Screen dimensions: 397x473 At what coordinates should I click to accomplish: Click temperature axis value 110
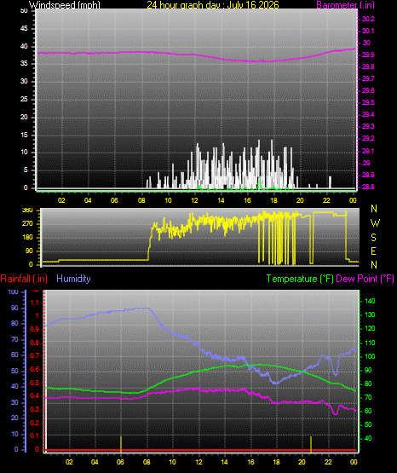pyautogui.click(x=370, y=343)
